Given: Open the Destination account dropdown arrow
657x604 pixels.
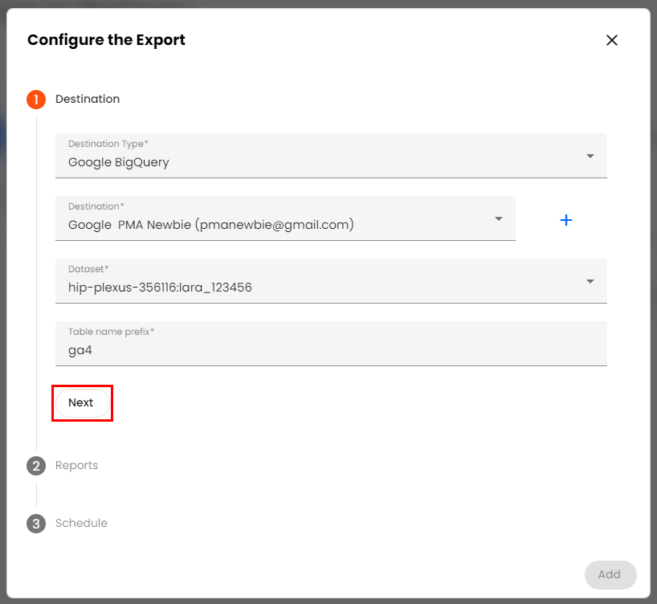Looking at the screenshot, I should click(499, 218).
